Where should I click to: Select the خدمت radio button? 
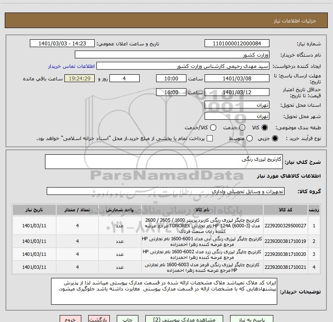click(x=242, y=128)
